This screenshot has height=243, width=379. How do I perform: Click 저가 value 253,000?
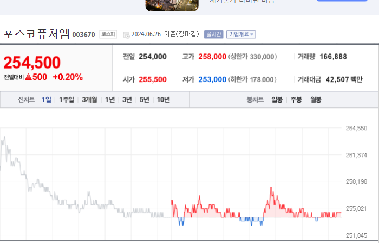[x=212, y=79]
